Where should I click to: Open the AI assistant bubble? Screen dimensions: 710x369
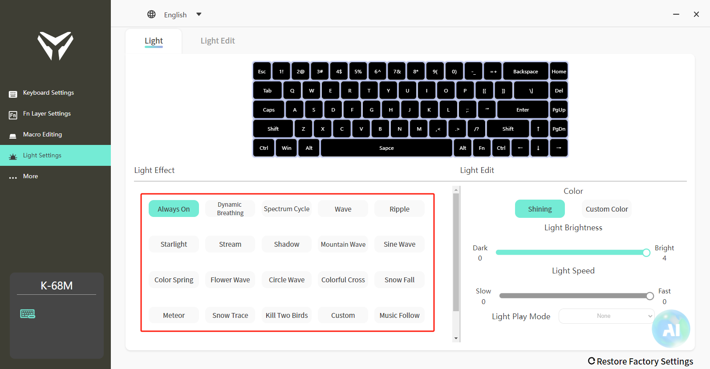coord(671,329)
